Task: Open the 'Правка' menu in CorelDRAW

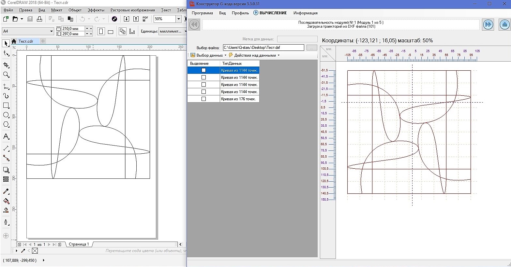Action: click(26, 10)
